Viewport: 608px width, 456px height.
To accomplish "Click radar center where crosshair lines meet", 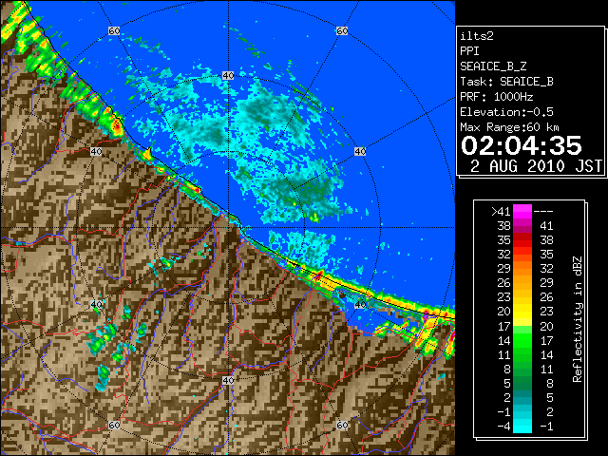I will click(x=228, y=228).
